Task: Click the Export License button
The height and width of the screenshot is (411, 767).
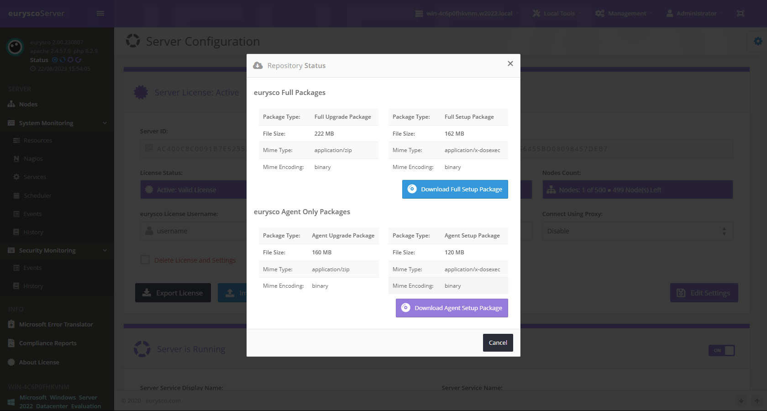Action: (173, 293)
